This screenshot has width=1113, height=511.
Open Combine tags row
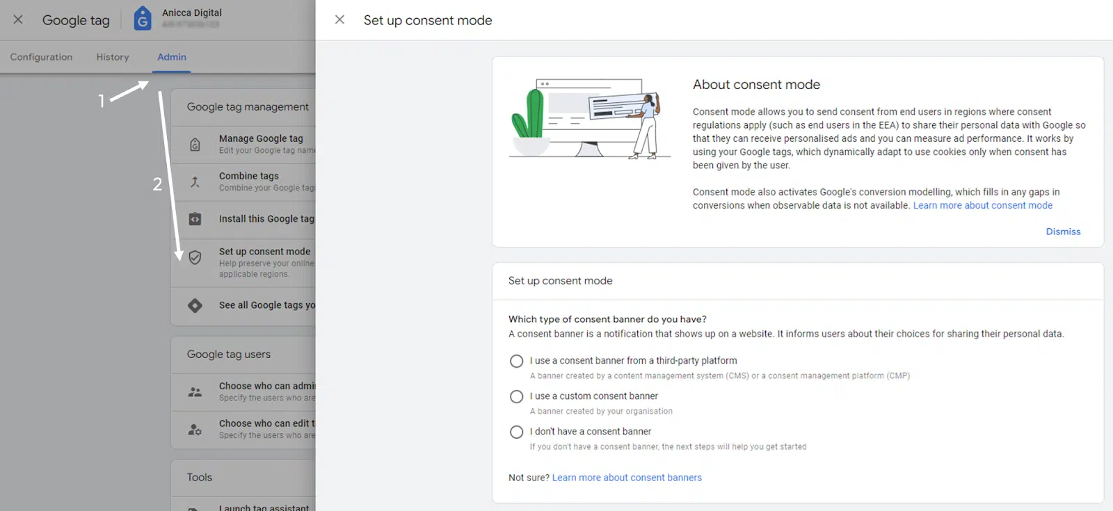coord(243,182)
